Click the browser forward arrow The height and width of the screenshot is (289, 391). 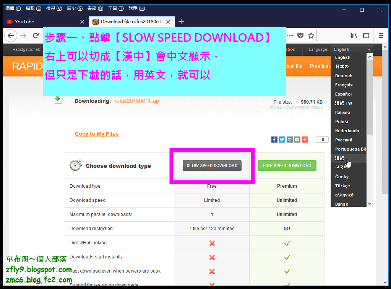pos(23,36)
